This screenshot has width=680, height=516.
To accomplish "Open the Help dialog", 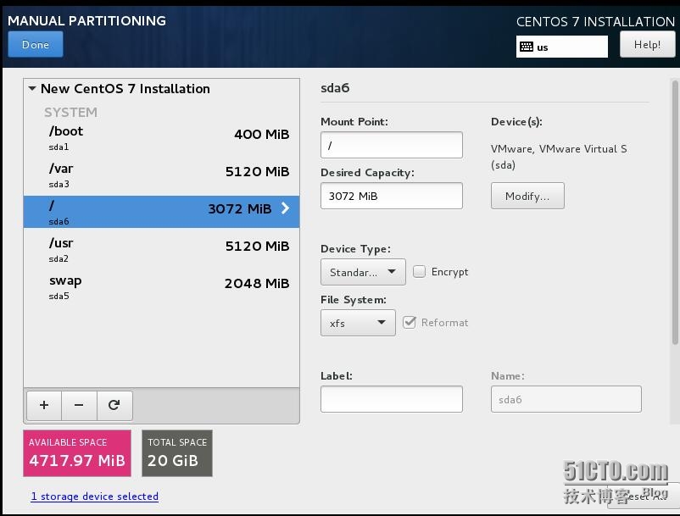I will pyautogui.click(x=647, y=44).
